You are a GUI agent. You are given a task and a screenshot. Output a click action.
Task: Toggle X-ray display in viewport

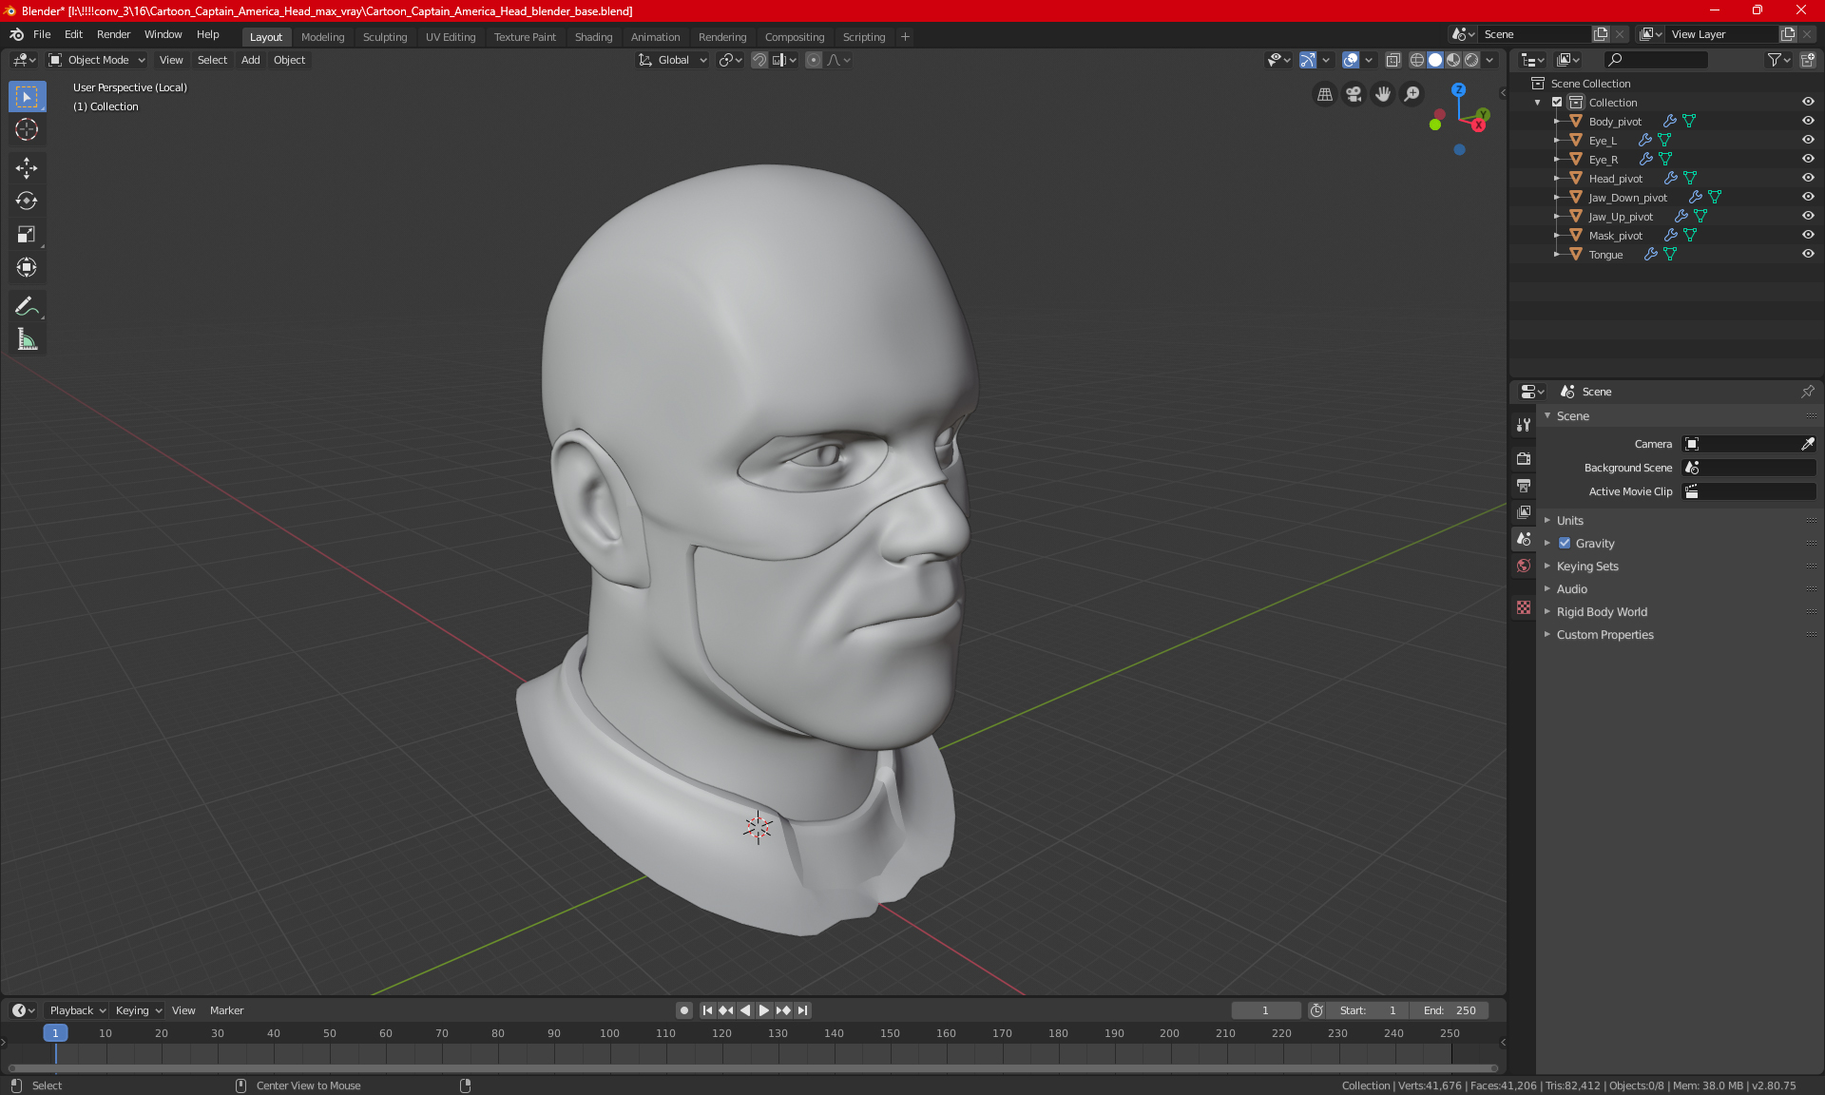point(1393,60)
